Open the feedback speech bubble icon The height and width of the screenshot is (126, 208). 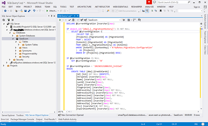[x=154, y=2]
